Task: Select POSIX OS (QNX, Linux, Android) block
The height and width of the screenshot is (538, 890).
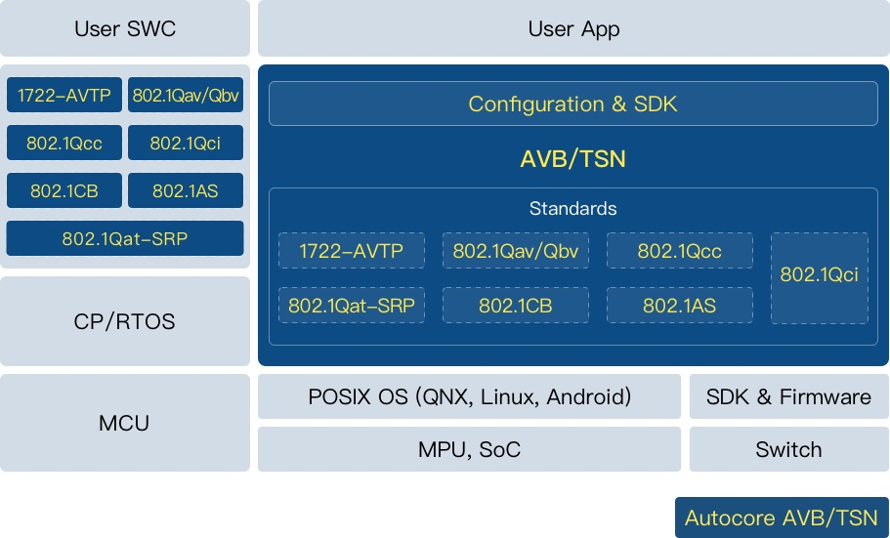Action: pos(469,396)
